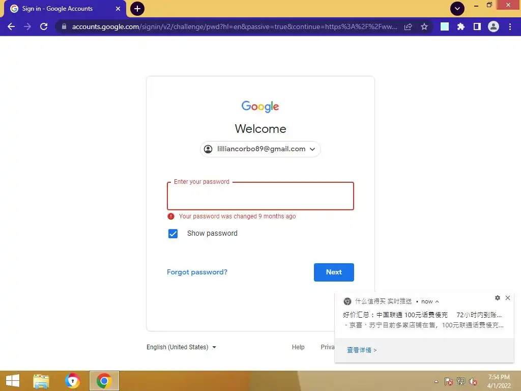
Task: Click 查看详情 in the notification
Action: 362,350
